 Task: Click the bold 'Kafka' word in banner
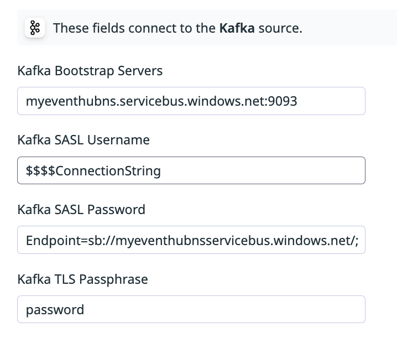point(237,28)
